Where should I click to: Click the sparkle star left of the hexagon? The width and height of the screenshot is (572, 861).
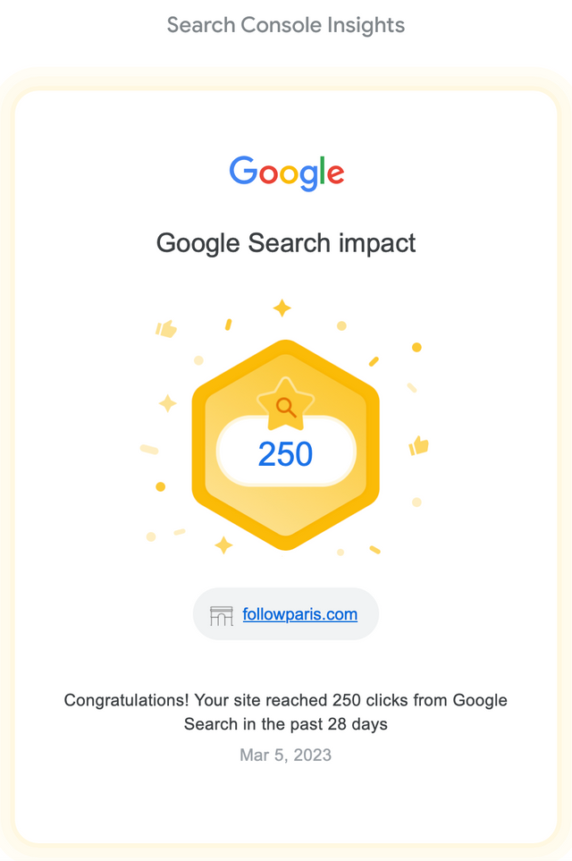167,403
